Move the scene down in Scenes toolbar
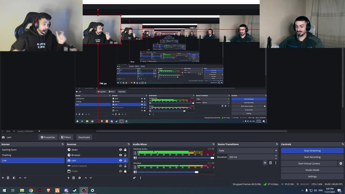This screenshot has height=194, width=345. pyautogui.click(x=25, y=178)
